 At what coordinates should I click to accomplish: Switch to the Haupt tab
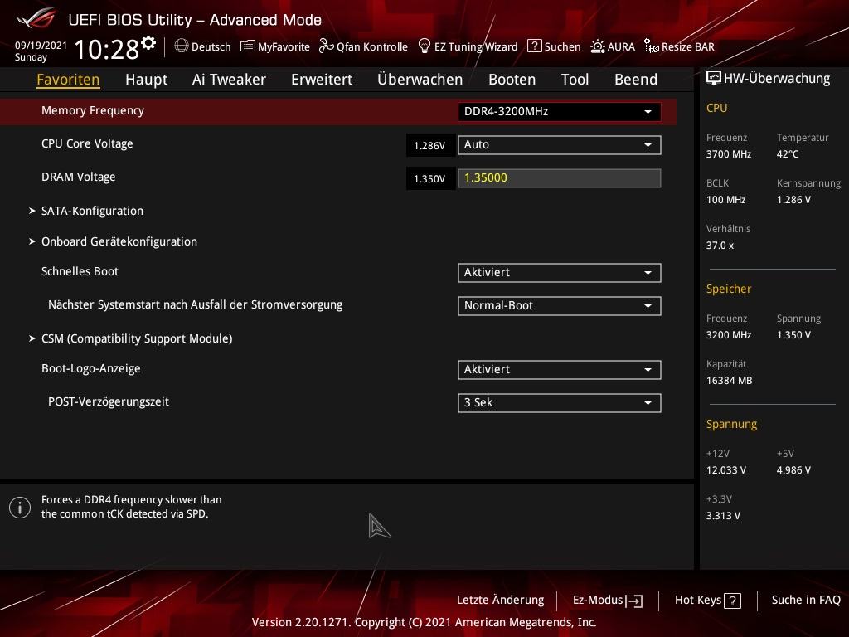(146, 80)
